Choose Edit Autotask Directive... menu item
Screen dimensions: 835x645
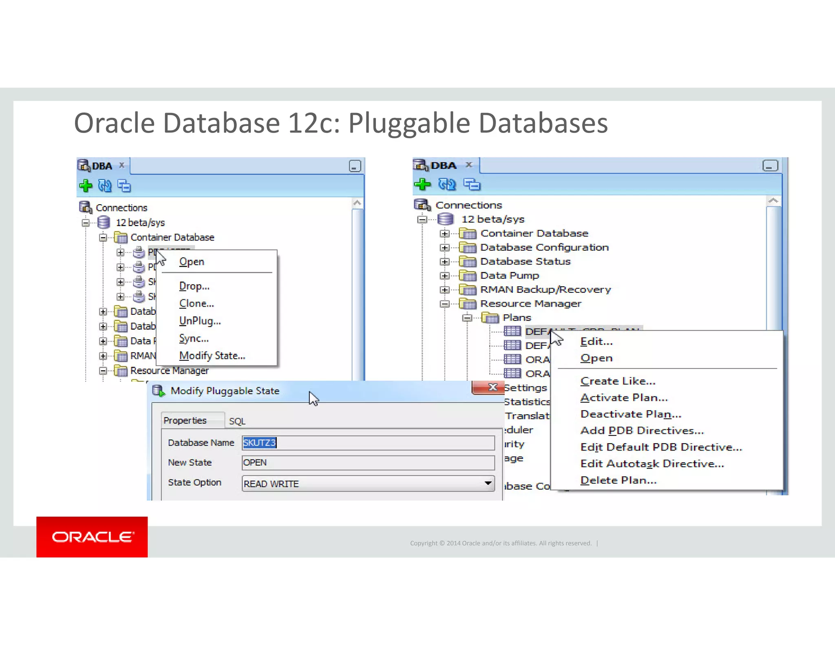point(652,464)
